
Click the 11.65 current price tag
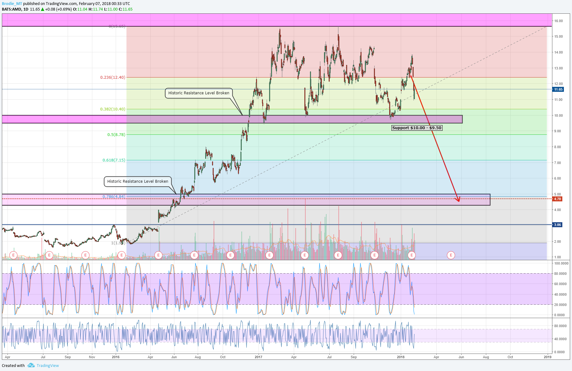pos(558,89)
